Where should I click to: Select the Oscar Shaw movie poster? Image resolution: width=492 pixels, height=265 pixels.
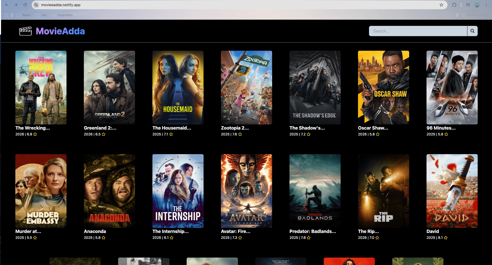coord(383,87)
